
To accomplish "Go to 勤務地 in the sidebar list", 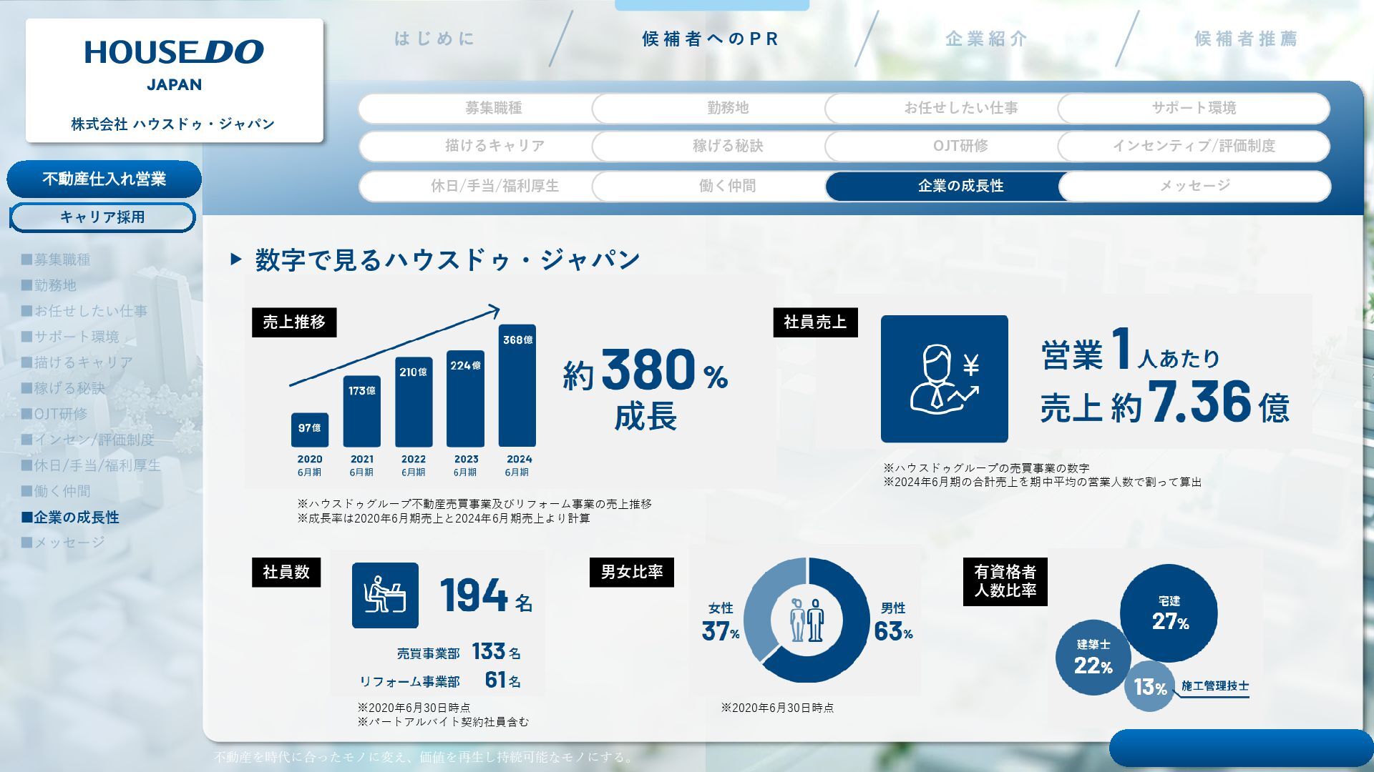I will pos(49,285).
